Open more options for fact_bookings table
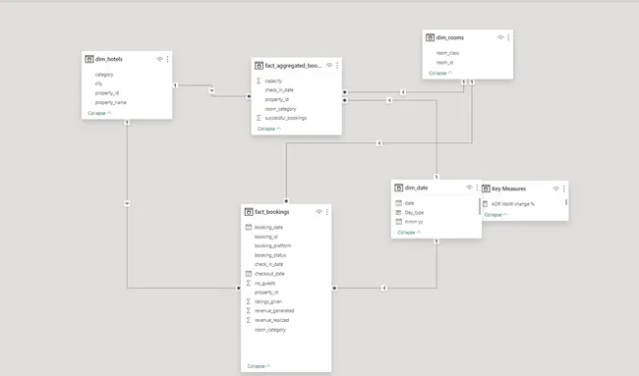The height and width of the screenshot is (376, 639). [326, 212]
